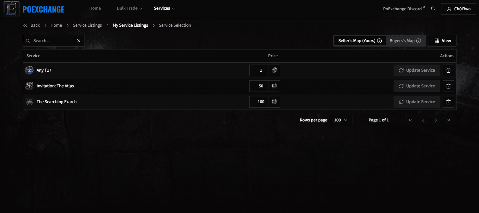Click the Price column header

pyautogui.click(x=273, y=56)
